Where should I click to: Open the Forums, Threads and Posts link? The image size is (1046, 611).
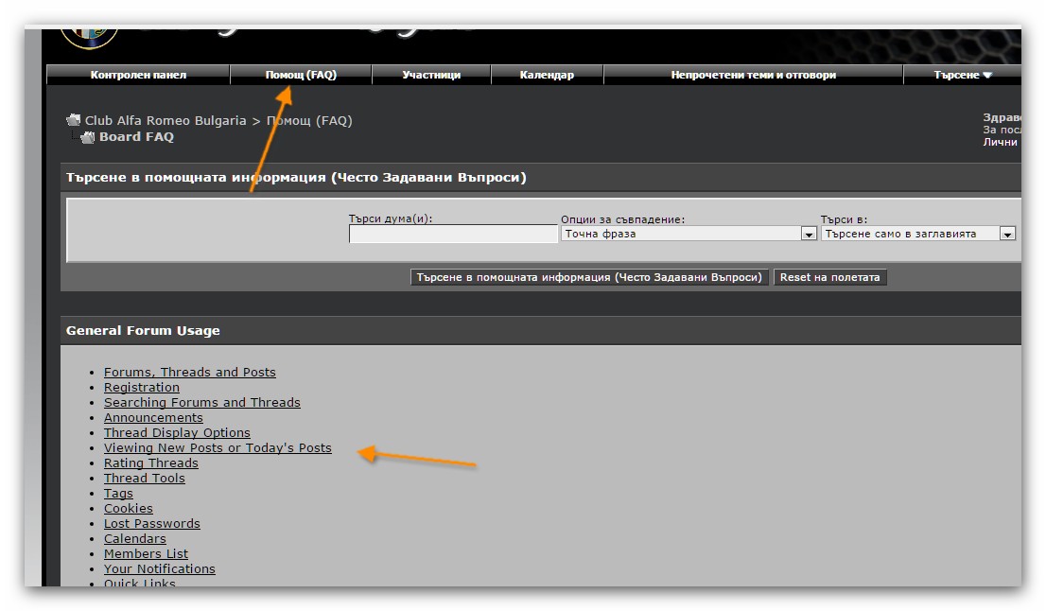(189, 373)
